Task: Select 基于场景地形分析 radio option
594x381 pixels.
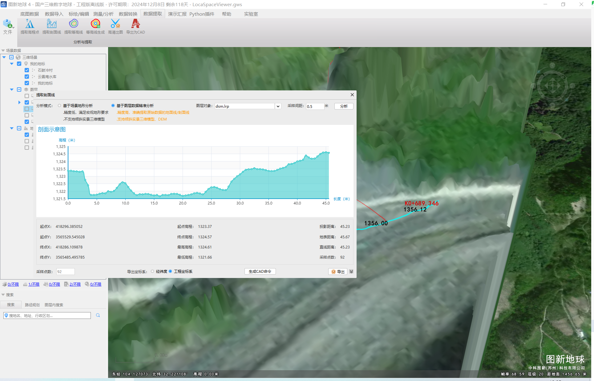Action: (59, 106)
